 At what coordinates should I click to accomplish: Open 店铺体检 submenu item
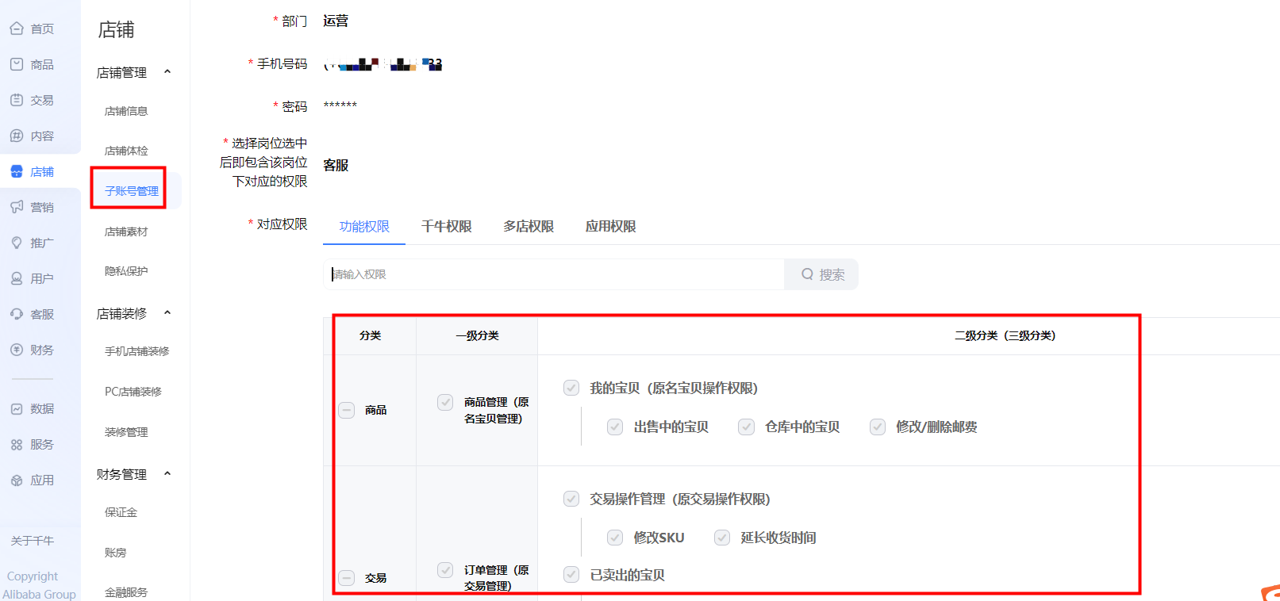click(x=126, y=151)
